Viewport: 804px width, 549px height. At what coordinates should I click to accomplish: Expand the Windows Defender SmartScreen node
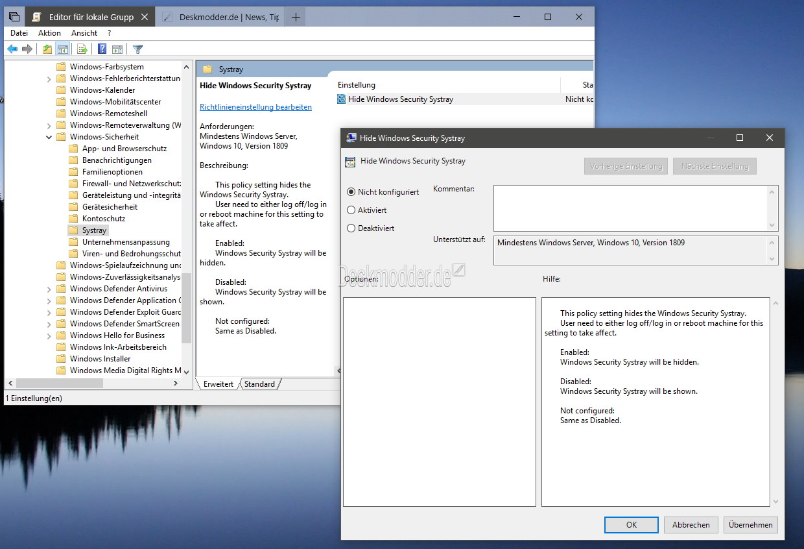pyautogui.click(x=49, y=324)
